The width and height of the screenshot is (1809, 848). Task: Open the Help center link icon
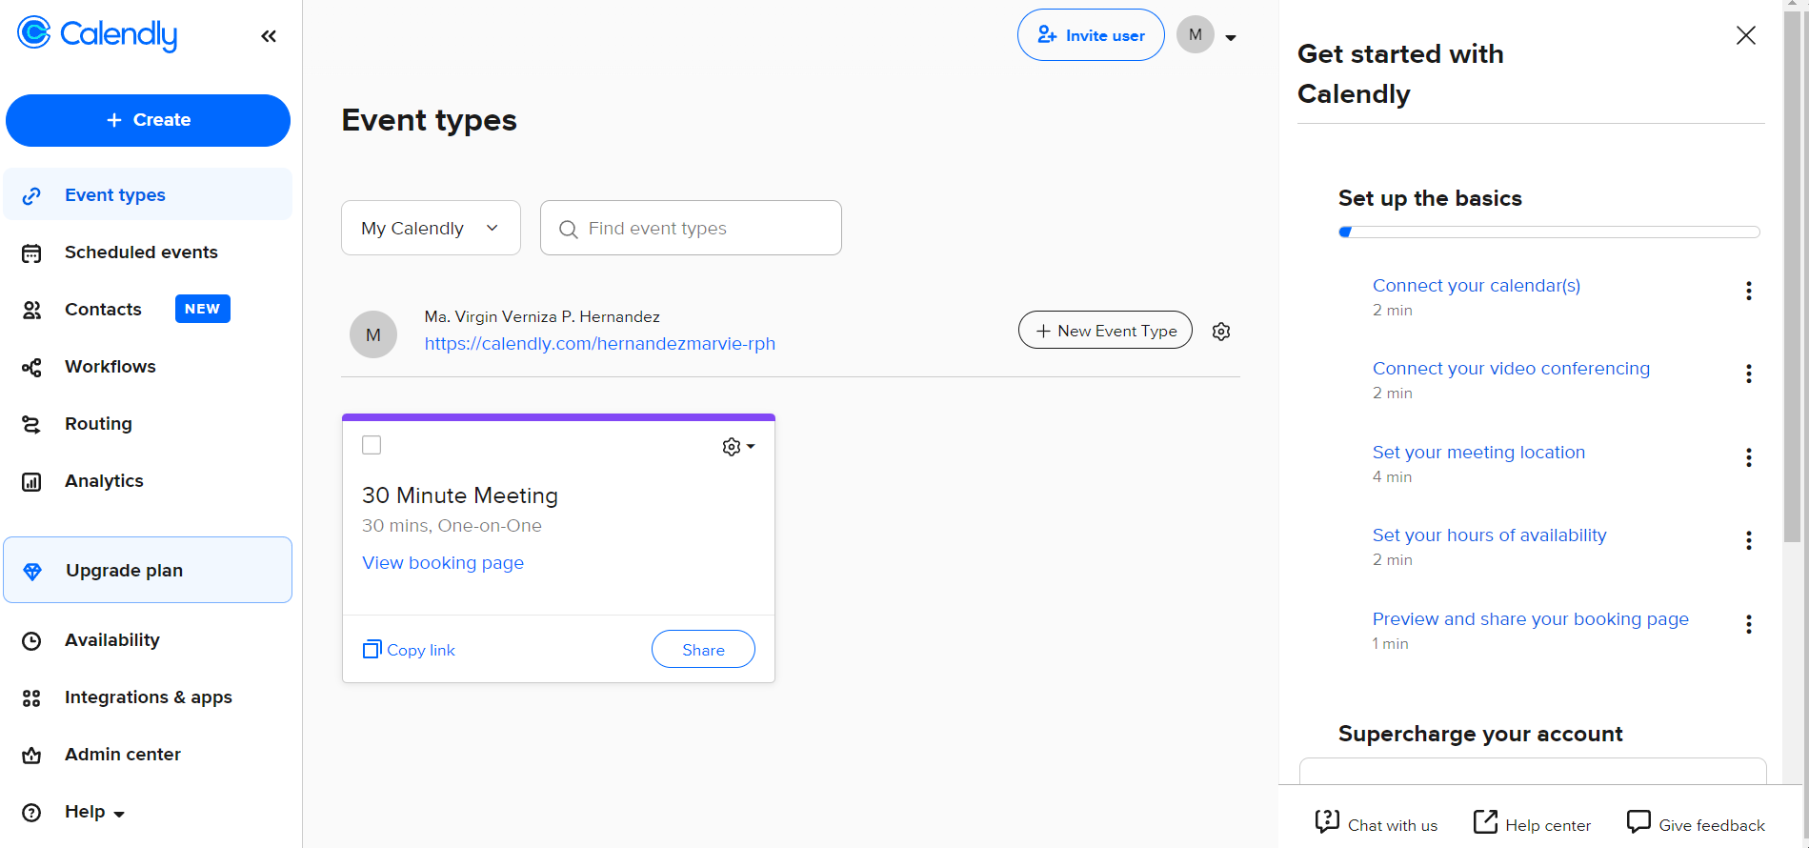click(x=1485, y=822)
